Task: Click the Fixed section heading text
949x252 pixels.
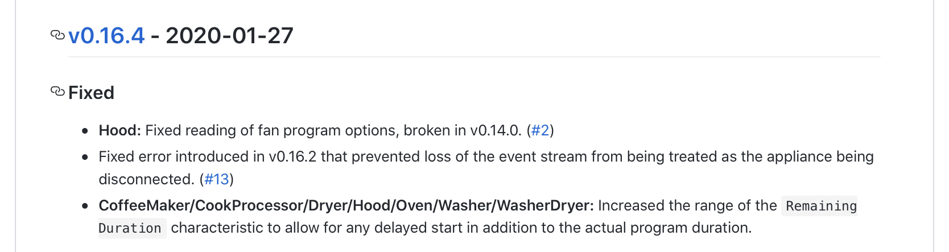Action: [91, 93]
